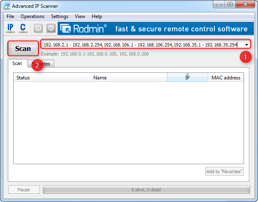Click the class C subnet toolbar icon
The image size is (258, 202).
point(23,28)
